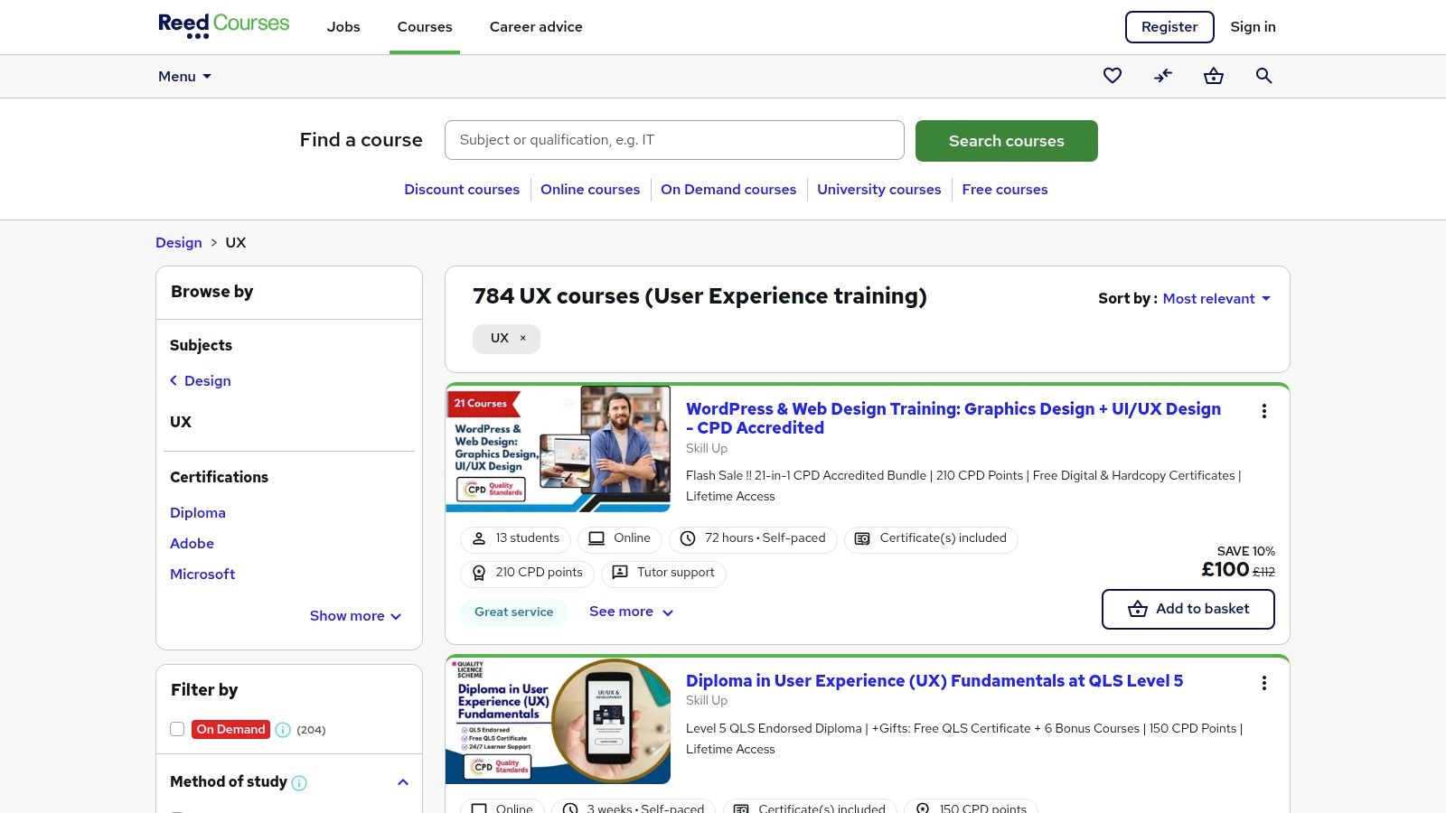Collapse the Method of study section
Image resolution: width=1446 pixels, height=813 pixels.
tap(403, 782)
